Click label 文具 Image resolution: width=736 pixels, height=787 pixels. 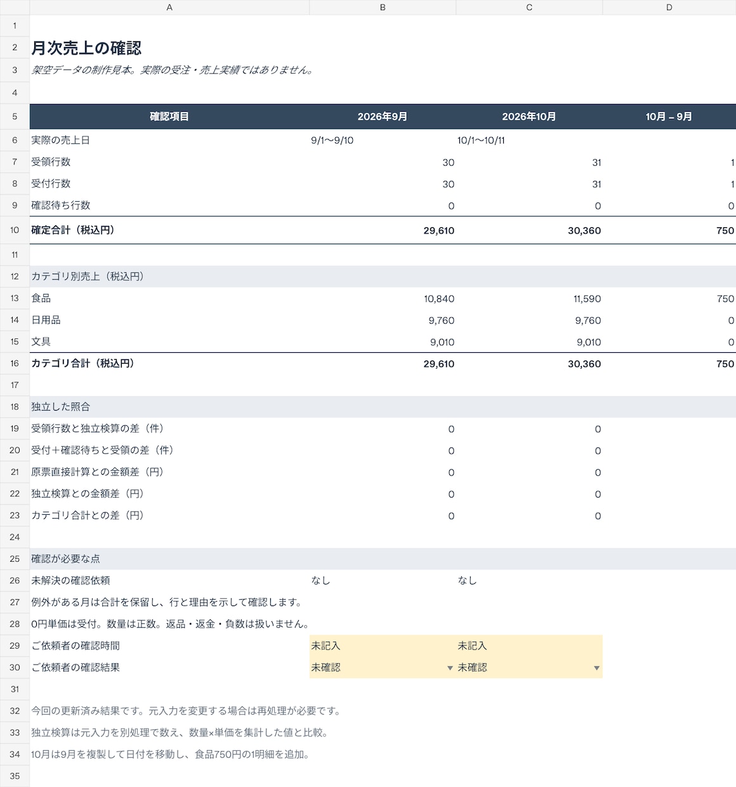pos(41,341)
